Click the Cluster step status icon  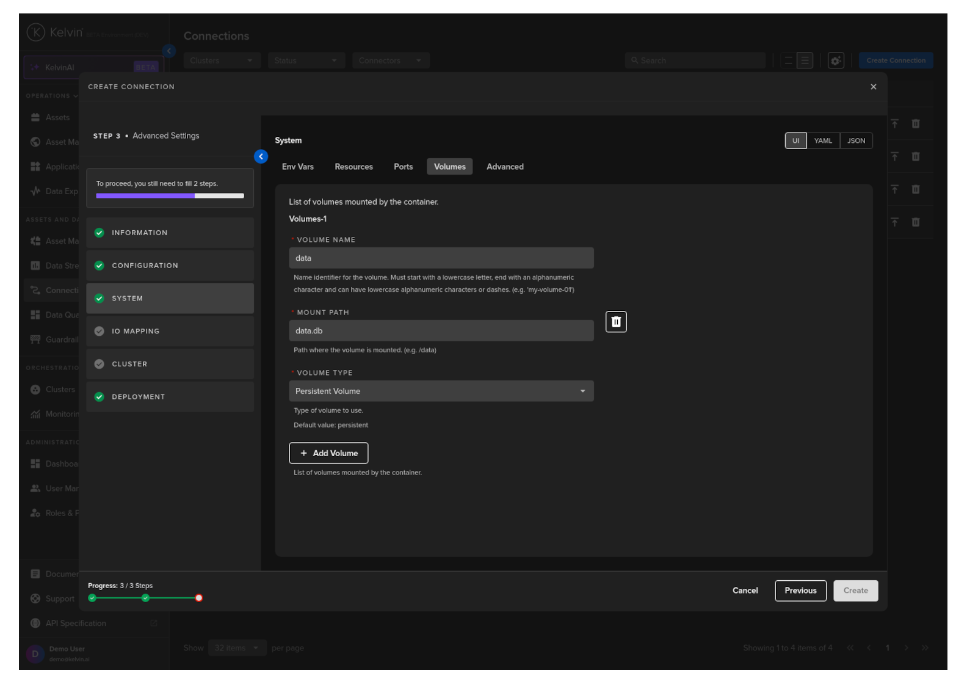(x=100, y=364)
